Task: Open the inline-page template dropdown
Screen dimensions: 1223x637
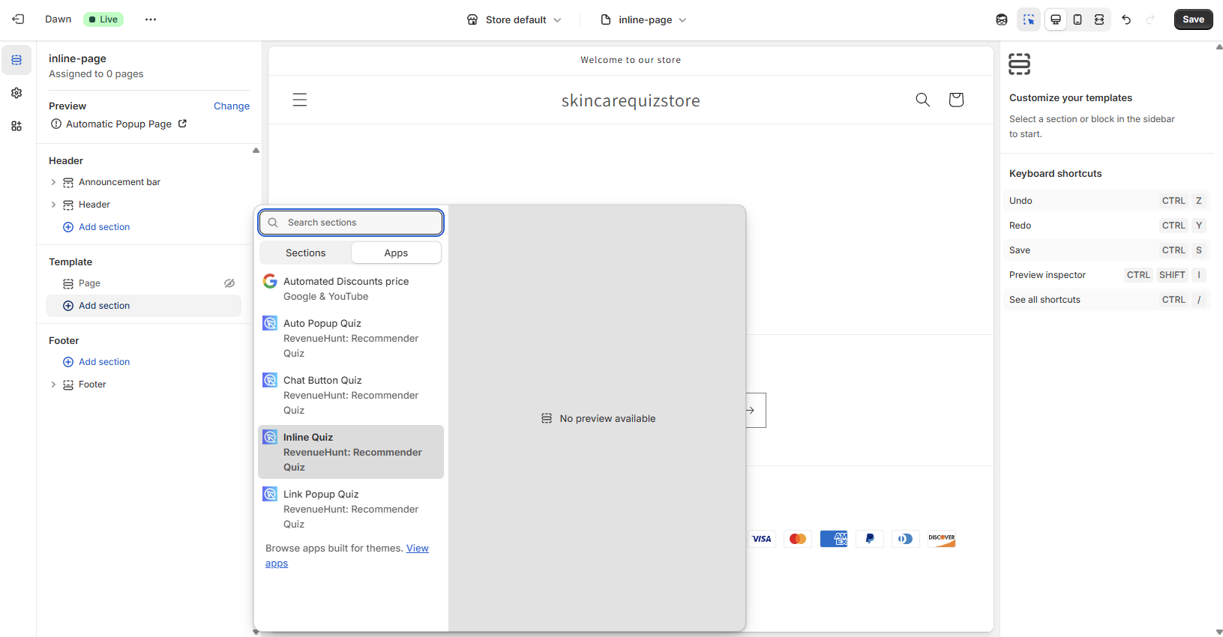Action: coord(644,19)
